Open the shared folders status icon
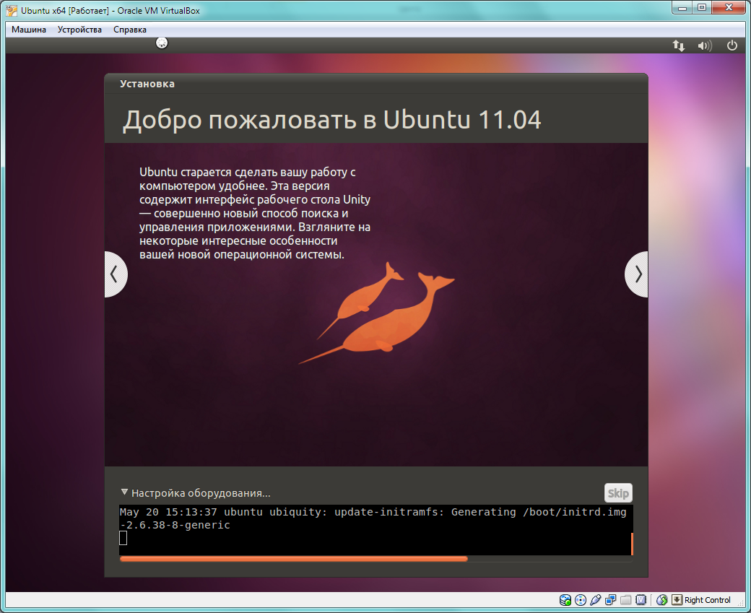 pyautogui.click(x=625, y=600)
